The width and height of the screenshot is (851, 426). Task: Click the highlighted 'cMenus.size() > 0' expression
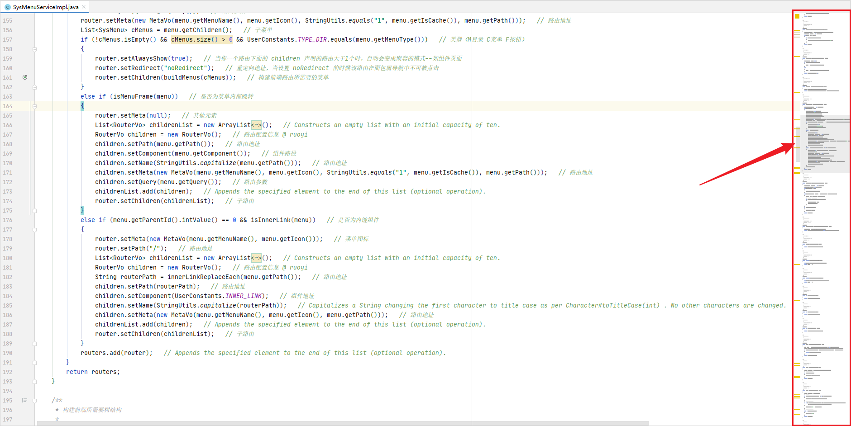click(202, 39)
